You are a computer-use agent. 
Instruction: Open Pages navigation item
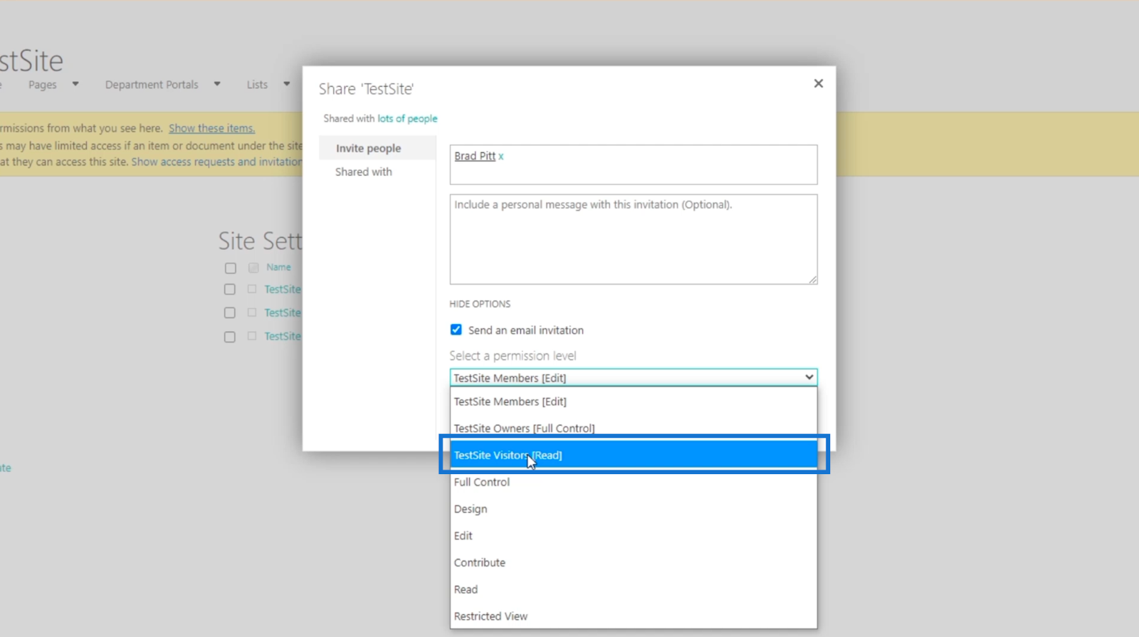(43, 85)
